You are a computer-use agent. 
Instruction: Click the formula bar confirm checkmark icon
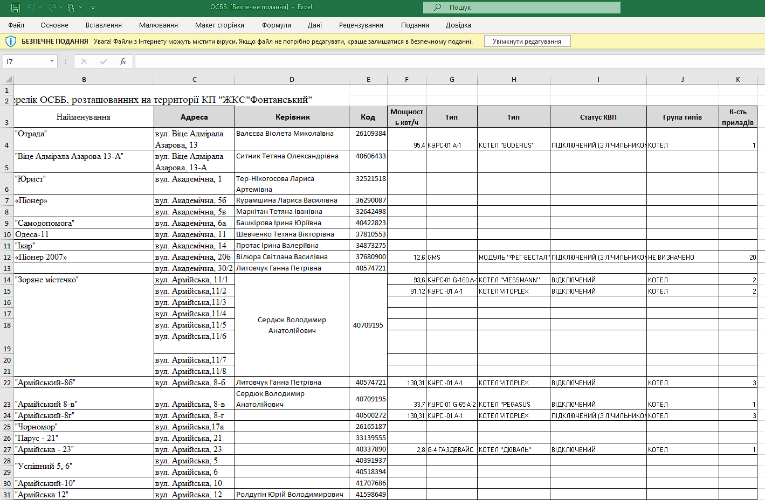click(104, 61)
